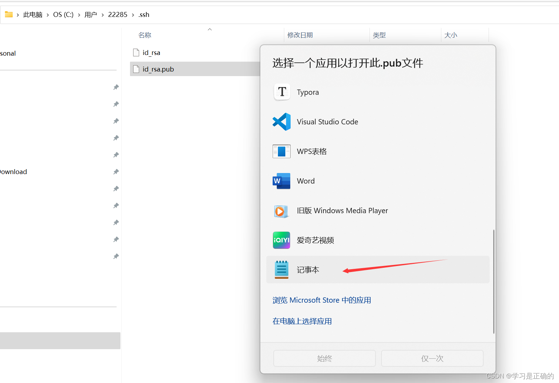
Task: Expand chevron after 用户 breadcrumb
Action: point(103,15)
